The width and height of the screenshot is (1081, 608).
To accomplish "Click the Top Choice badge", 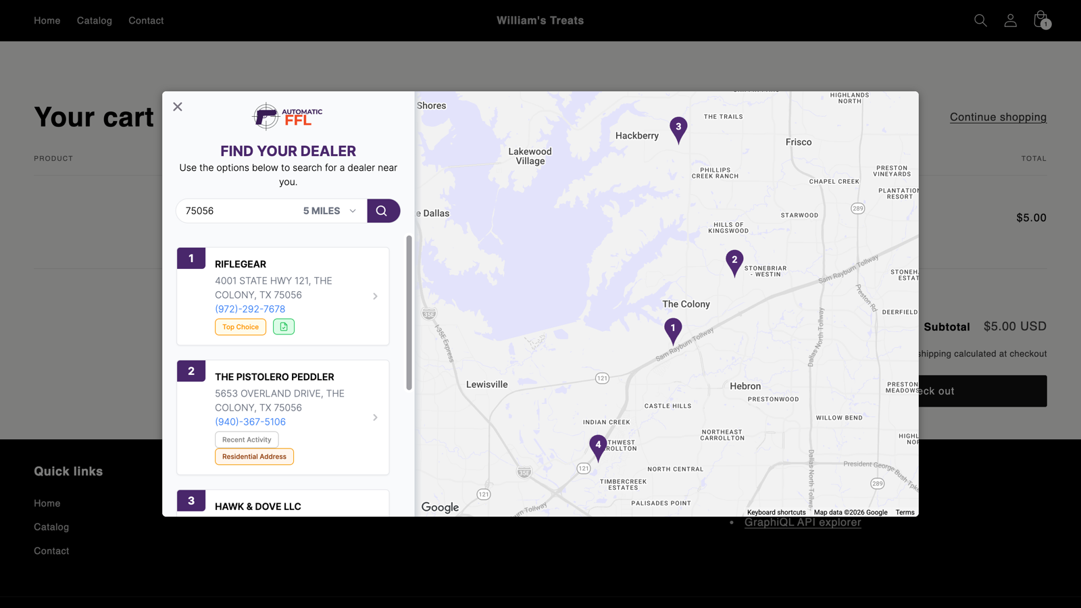I will tap(241, 327).
